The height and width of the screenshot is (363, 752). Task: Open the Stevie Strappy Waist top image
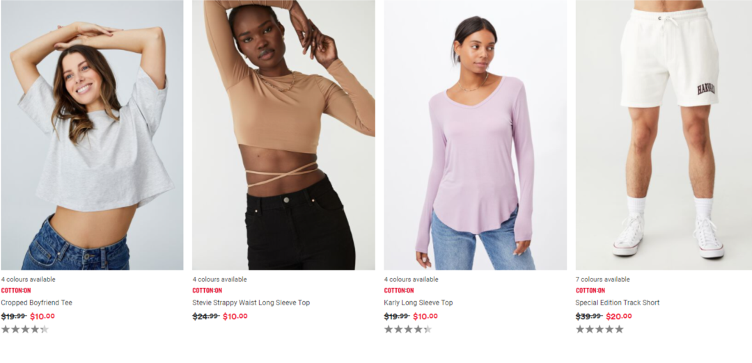tap(283, 135)
